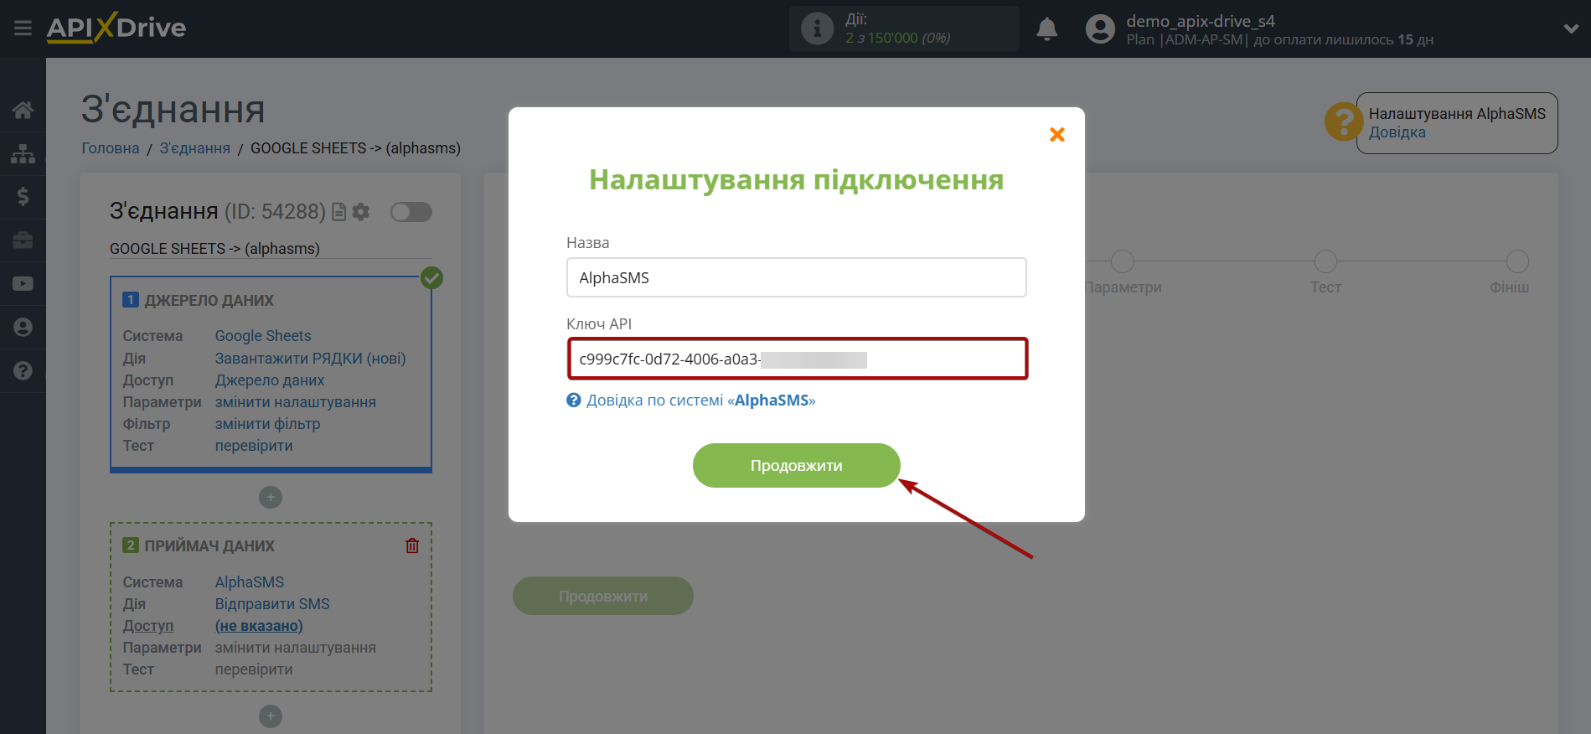Click ПРИЙМАЧ ДАНИХ block header
1591x734 pixels.
point(209,545)
